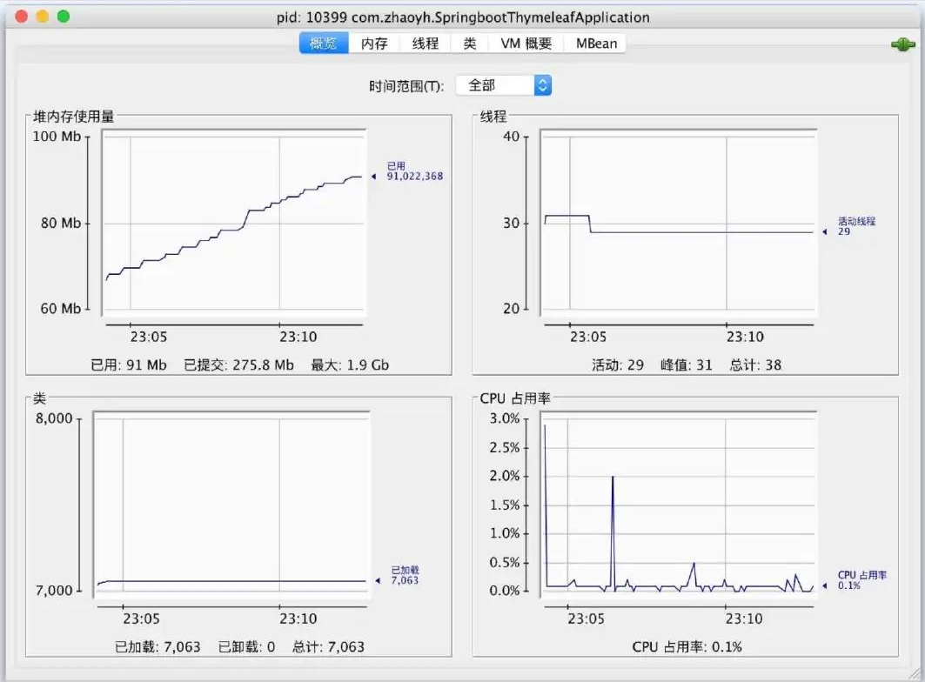Click the green connection status icon
Image resolution: width=925 pixels, height=682 pixels.
[903, 44]
